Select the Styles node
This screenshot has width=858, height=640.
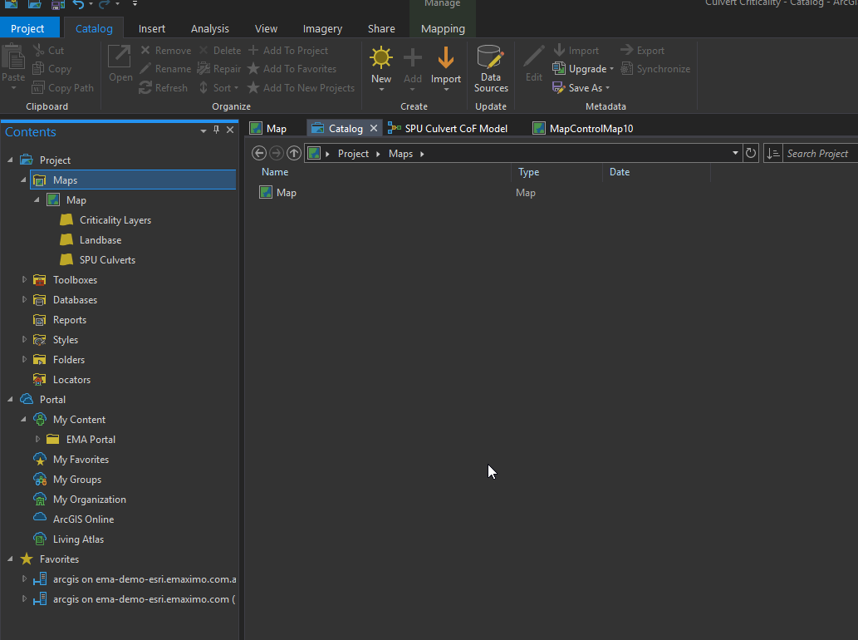[65, 340]
